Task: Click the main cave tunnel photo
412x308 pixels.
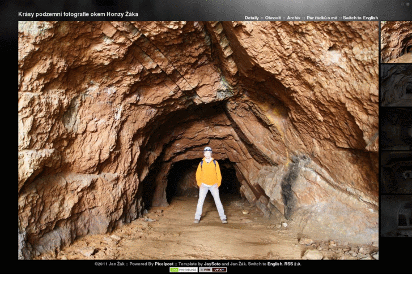Action: (198, 140)
